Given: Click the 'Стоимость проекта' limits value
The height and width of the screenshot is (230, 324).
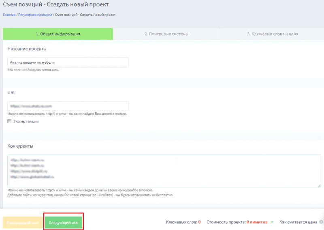Looking at the screenshot, I should pos(257,222).
